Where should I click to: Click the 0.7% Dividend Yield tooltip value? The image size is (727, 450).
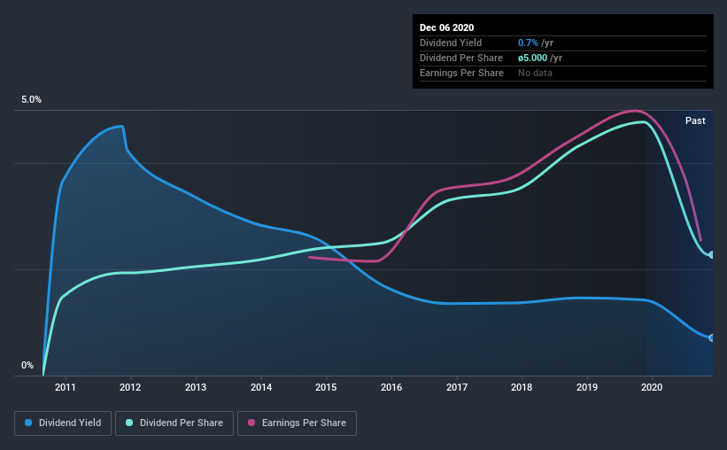point(528,43)
